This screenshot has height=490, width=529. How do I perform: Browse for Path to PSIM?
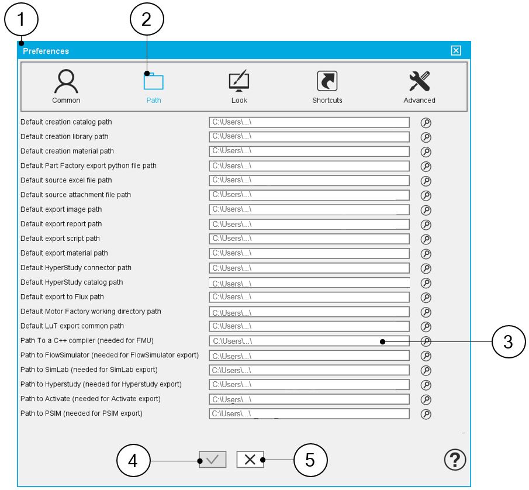click(426, 414)
